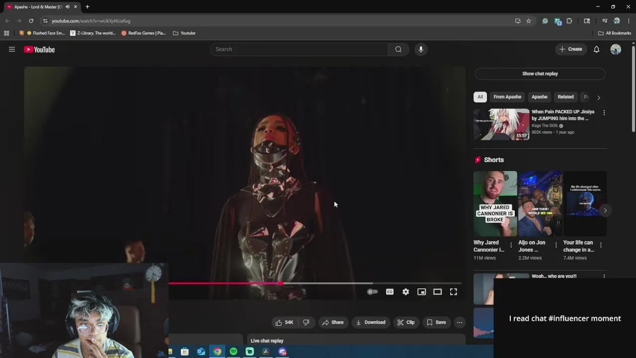Screen dimensions: 636x358
Task: Open Outlook from the taskbar
Action: (201, 352)
